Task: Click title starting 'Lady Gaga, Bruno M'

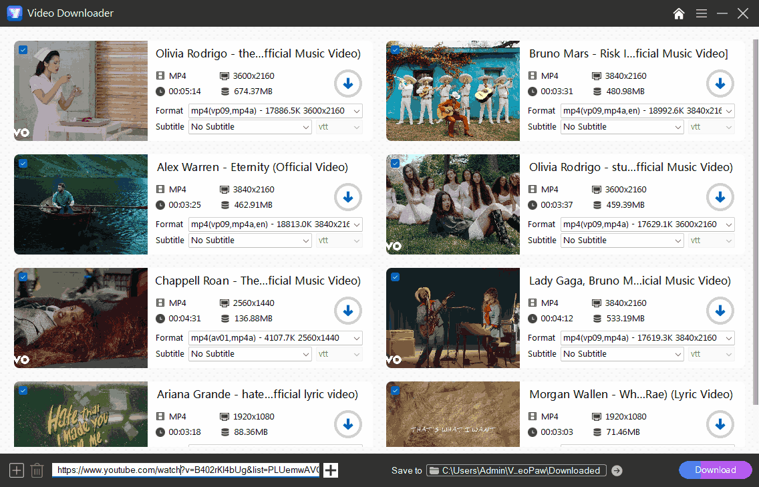Action: 630,281
